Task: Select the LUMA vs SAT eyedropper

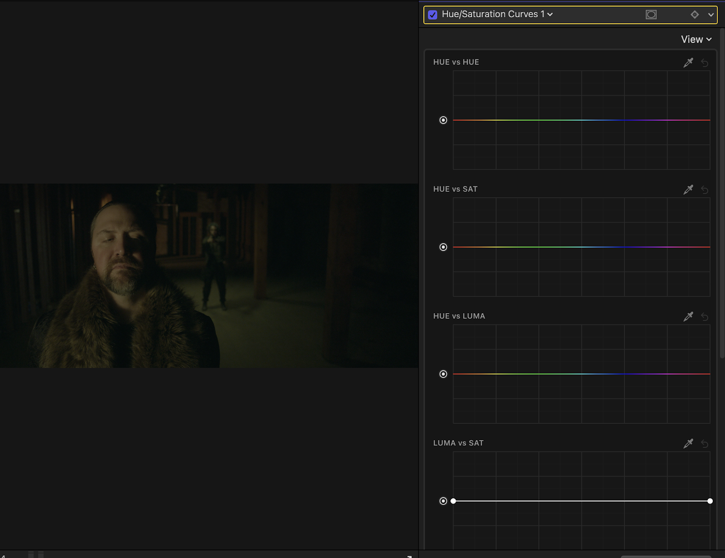Action: coord(688,443)
